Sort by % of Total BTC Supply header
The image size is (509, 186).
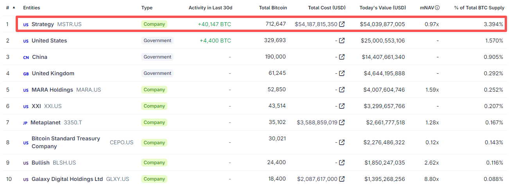479,8
